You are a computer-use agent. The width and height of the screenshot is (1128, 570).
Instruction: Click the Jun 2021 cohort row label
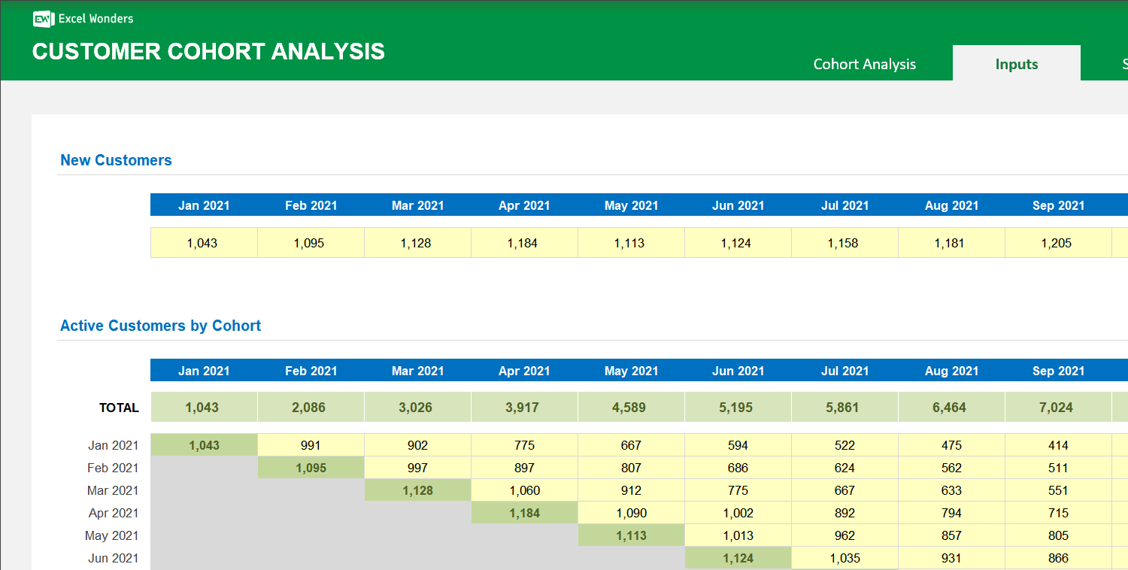114,558
